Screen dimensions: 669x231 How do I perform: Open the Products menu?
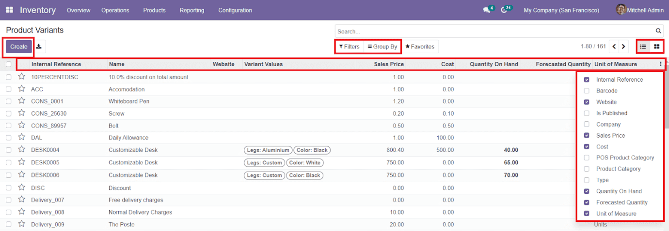point(154,10)
